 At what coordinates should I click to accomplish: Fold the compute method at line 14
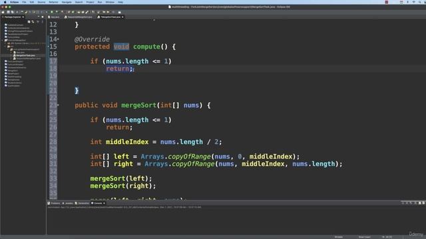(x=58, y=39)
